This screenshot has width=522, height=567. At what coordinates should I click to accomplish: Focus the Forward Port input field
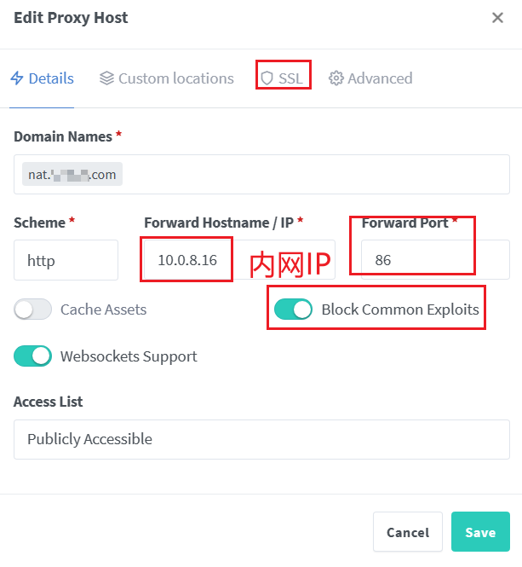(x=434, y=260)
